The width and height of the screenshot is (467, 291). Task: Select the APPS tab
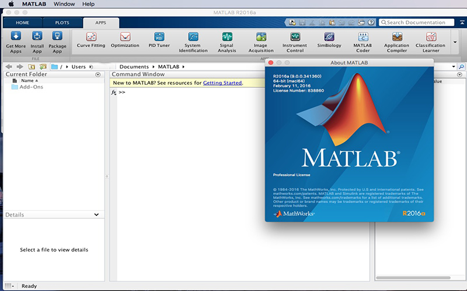[100, 23]
